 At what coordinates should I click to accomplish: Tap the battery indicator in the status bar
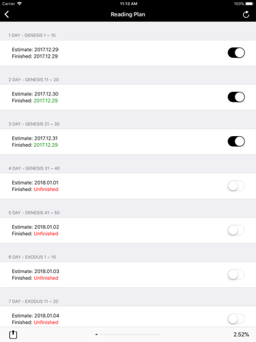tap(250, 4)
